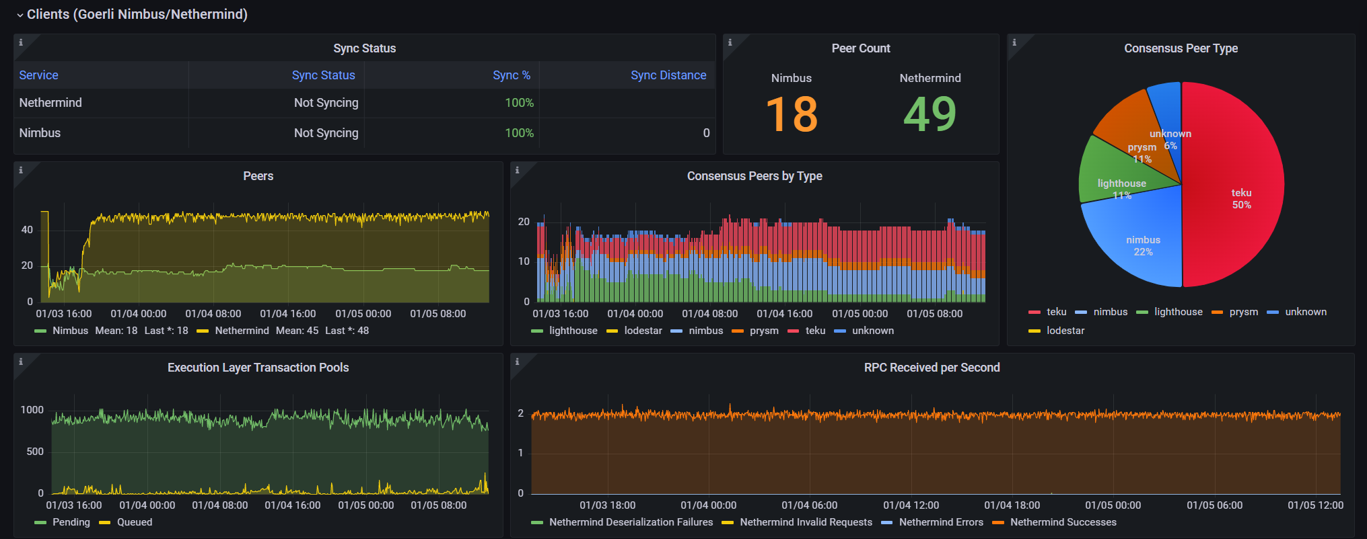Toggle unknown in pie chart legend
Image resolution: width=1367 pixels, height=539 pixels.
coord(1306,312)
